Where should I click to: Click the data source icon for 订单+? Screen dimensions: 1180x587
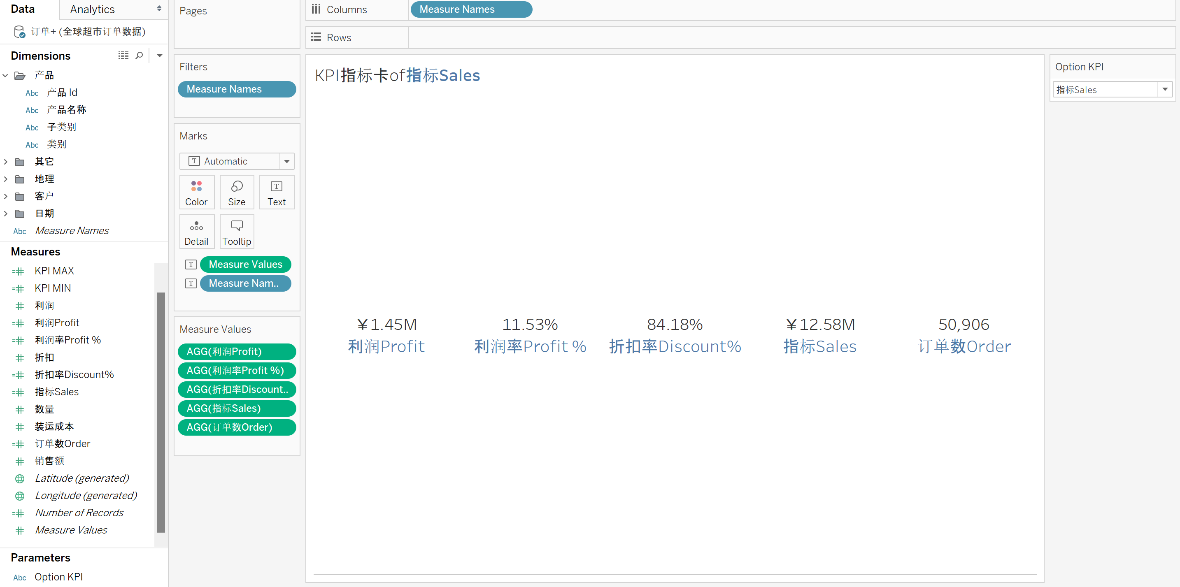pos(19,32)
